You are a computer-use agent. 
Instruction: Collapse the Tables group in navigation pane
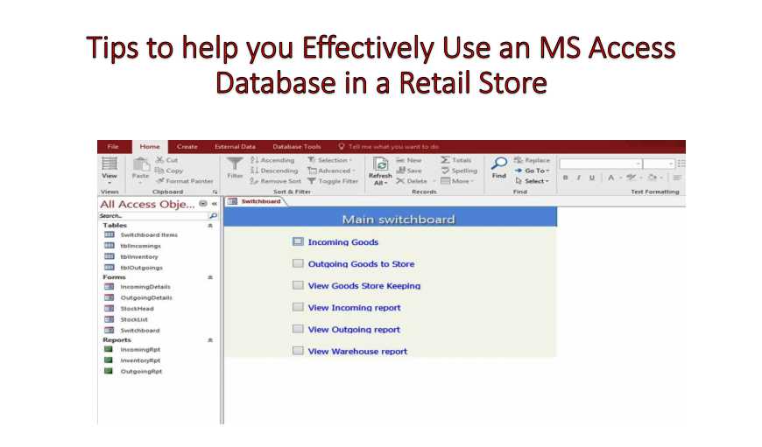(x=210, y=226)
